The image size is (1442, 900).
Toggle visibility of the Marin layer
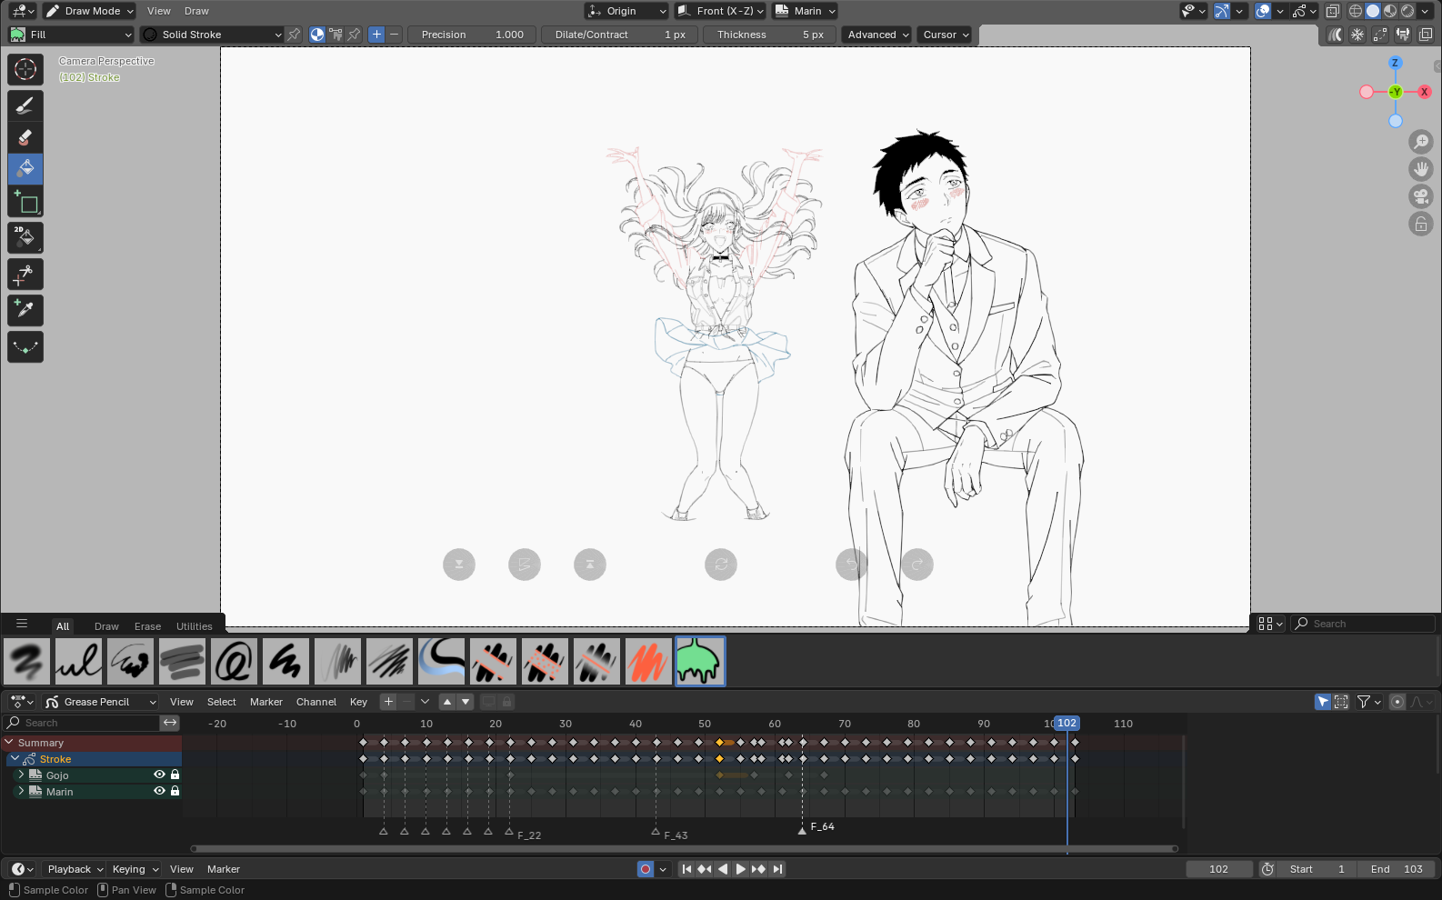point(160,791)
